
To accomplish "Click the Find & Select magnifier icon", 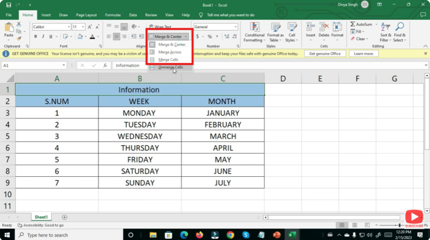I will pos(399,27).
